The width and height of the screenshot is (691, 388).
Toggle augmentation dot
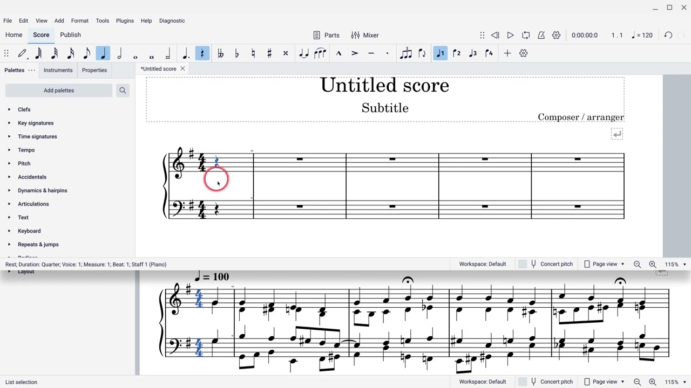(x=186, y=53)
